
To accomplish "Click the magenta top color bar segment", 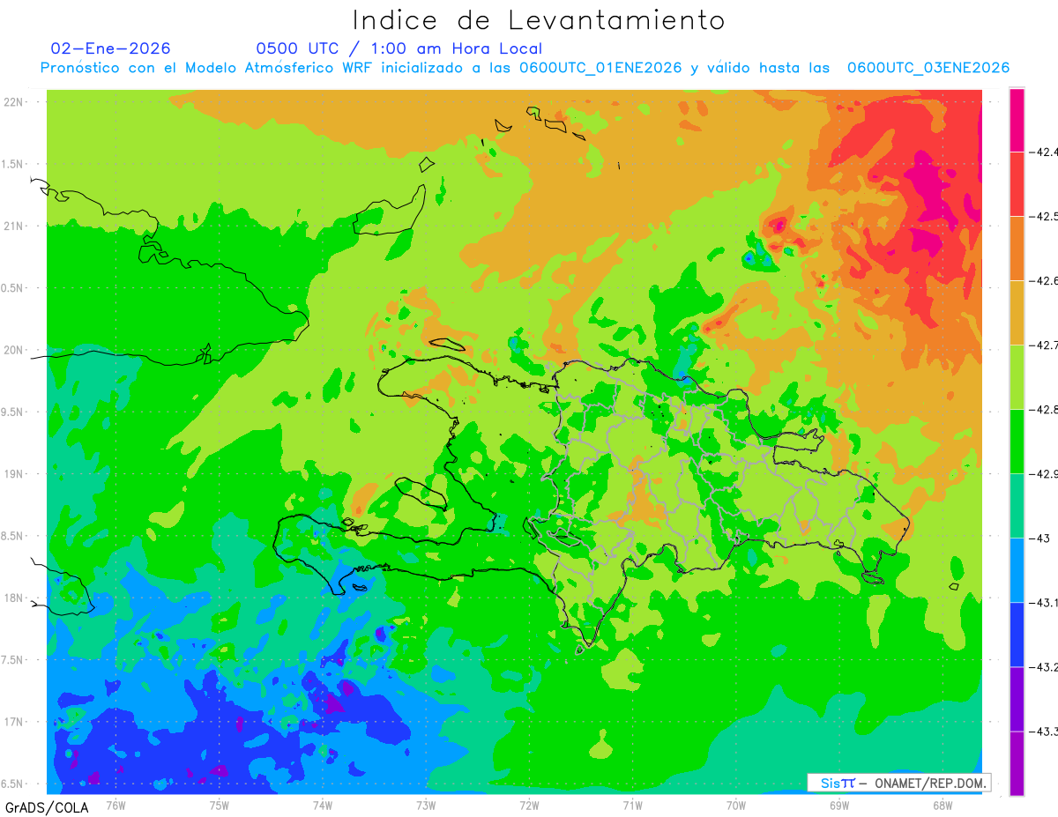I will (x=1017, y=119).
